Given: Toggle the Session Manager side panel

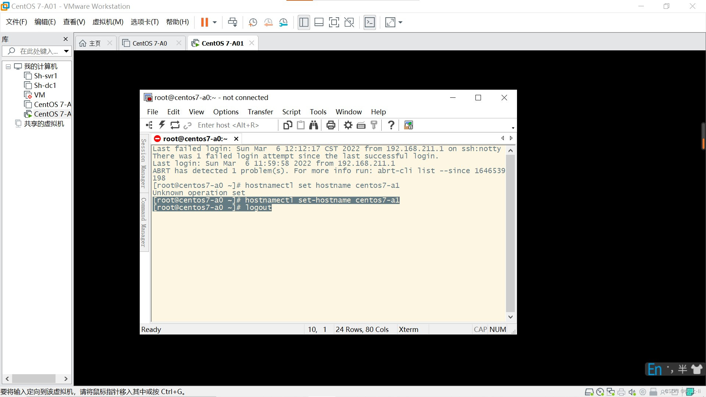Looking at the screenshot, I should [x=144, y=164].
